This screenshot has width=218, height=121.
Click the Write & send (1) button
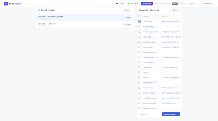[171, 114]
